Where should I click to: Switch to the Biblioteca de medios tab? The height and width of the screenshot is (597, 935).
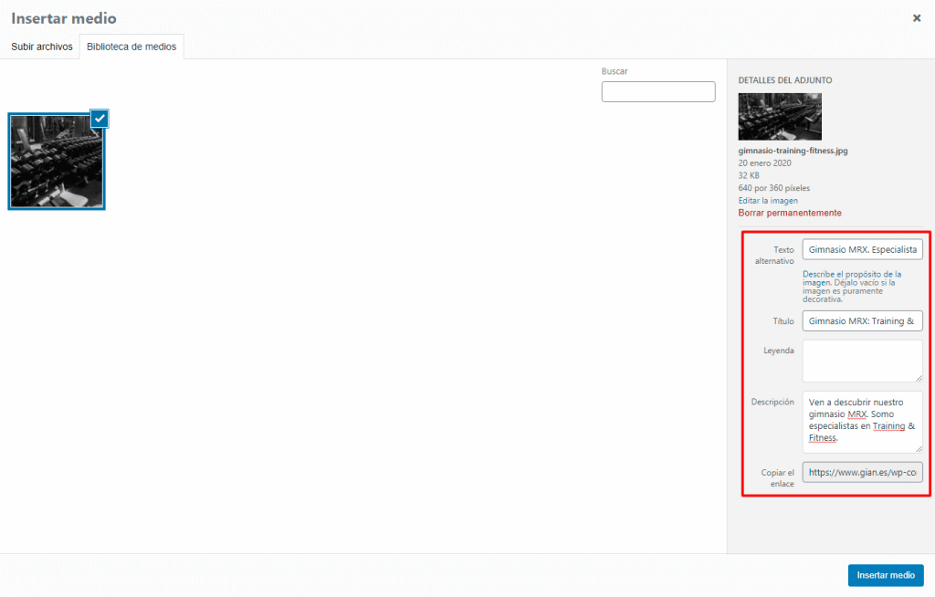pyautogui.click(x=131, y=46)
